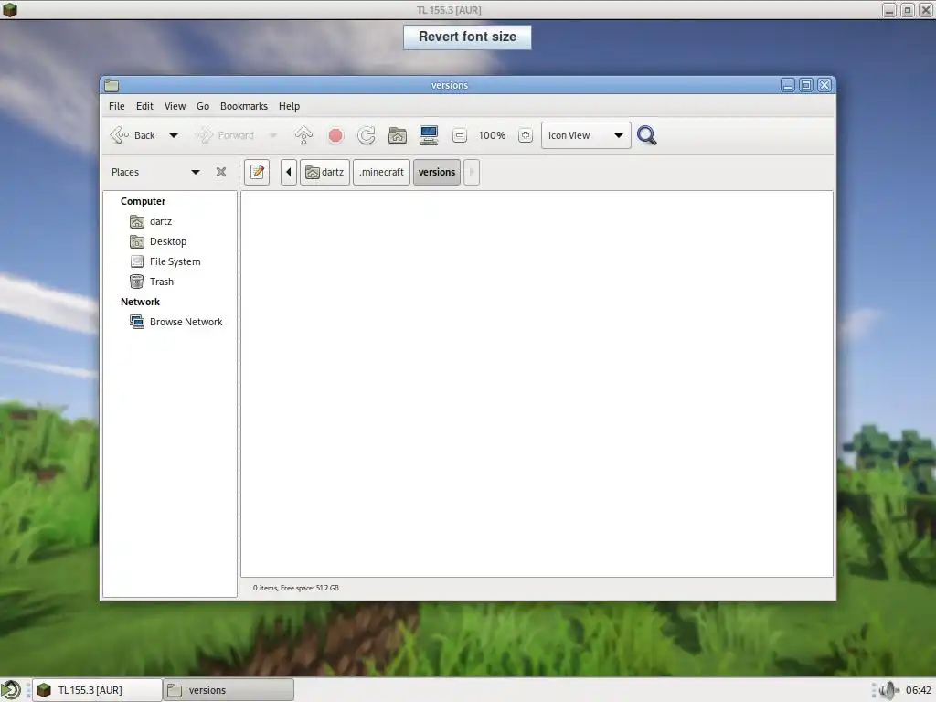Screen dimensions: 936x702
Task: Select Desktop in Places sidebar
Action: (170, 241)
